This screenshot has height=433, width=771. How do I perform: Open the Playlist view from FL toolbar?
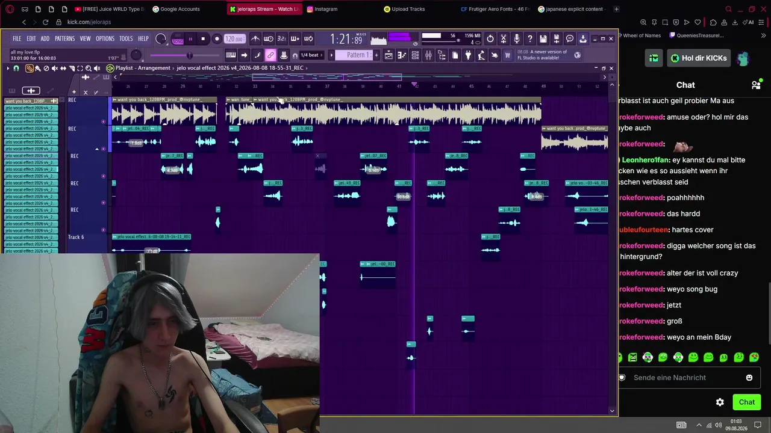pos(389,55)
